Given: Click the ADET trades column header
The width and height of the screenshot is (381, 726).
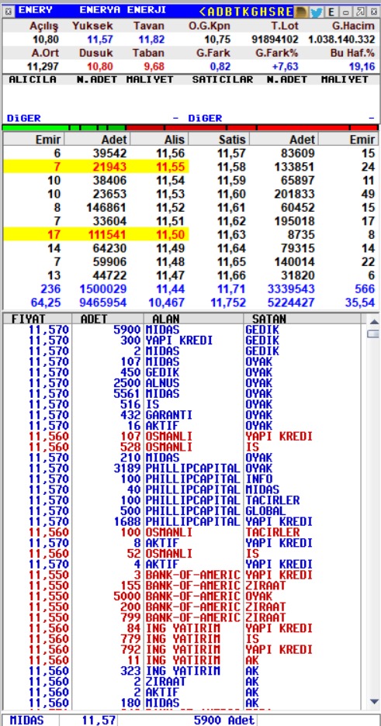Looking at the screenshot, I should click(108, 319).
